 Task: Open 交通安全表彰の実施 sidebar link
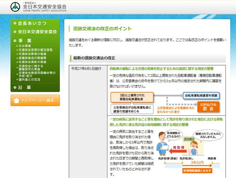(32, 62)
